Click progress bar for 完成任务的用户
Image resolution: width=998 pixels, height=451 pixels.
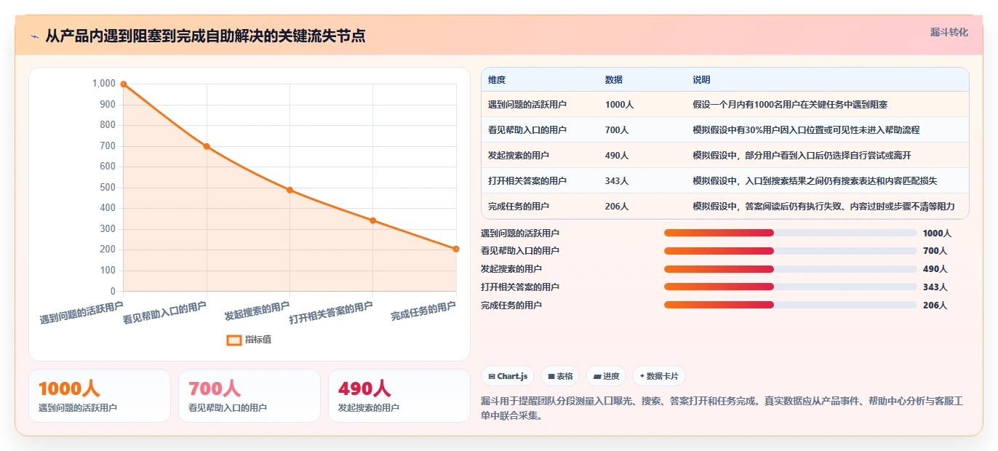(x=790, y=305)
